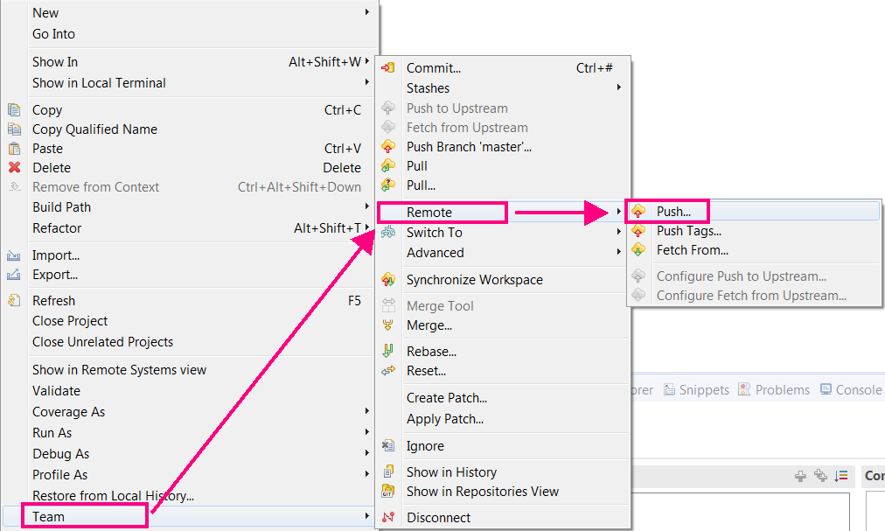The width and height of the screenshot is (885, 531).
Task: Click the Disconnect icon
Action: pos(388,517)
